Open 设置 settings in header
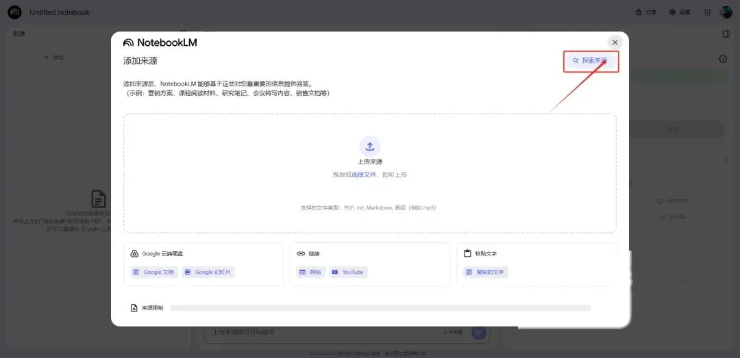The width and height of the screenshot is (740, 358). 680,12
